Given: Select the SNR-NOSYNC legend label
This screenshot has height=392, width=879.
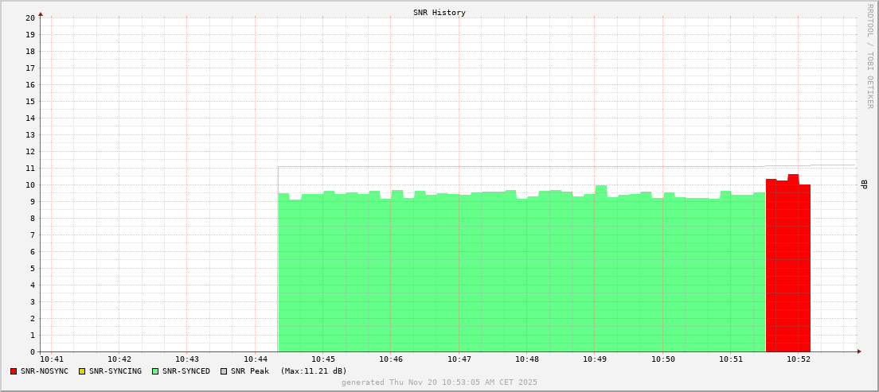Looking at the screenshot, I should (x=45, y=371).
